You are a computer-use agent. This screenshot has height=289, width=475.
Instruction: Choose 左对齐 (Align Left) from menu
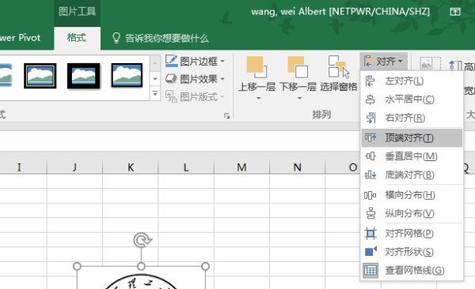pos(412,81)
